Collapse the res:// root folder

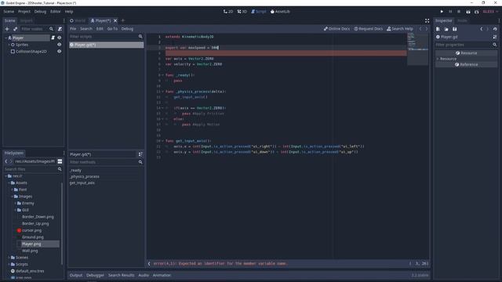coord(5,176)
